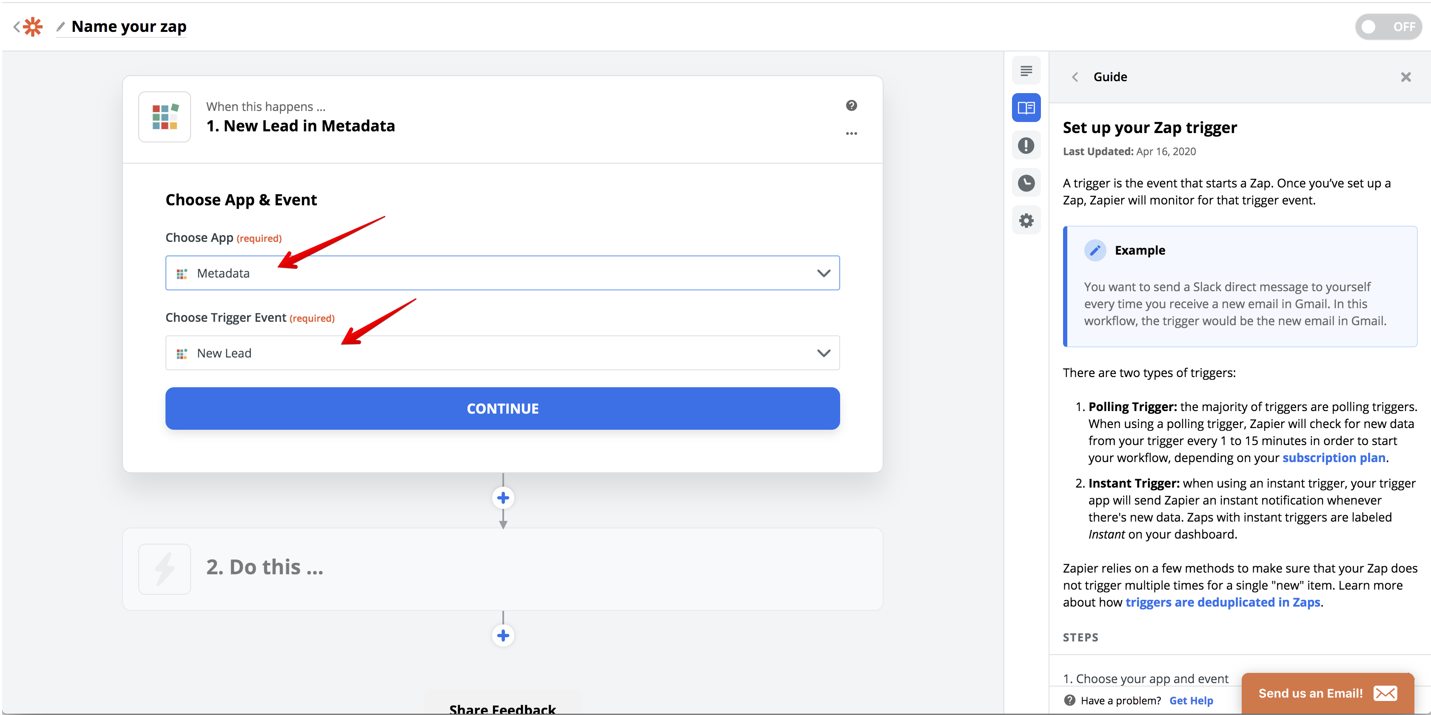
Task: Close the Guide panel
Action: (1405, 77)
